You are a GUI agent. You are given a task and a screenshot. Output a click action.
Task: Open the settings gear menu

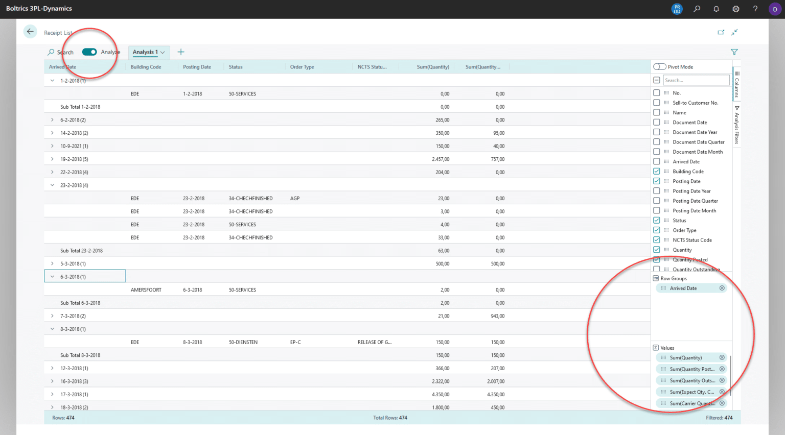click(736, 9)
